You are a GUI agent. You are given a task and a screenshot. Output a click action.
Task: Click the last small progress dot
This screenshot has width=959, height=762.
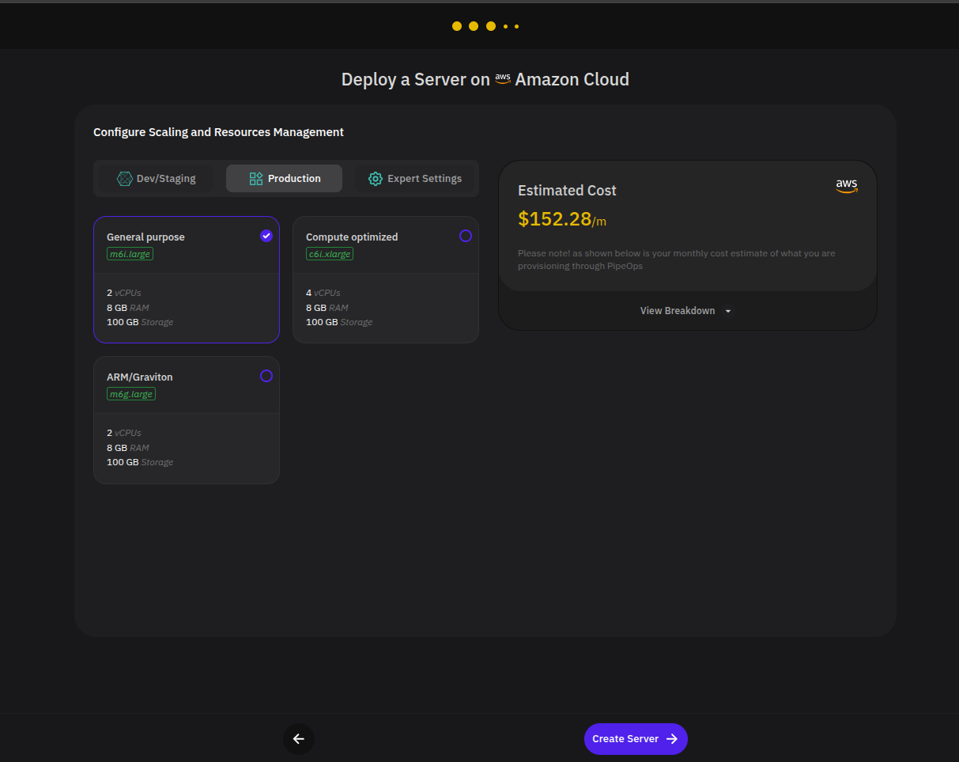[516, 27]
